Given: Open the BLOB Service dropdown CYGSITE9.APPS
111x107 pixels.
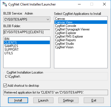Looking at the screenshot, I should tap(27, 19).
